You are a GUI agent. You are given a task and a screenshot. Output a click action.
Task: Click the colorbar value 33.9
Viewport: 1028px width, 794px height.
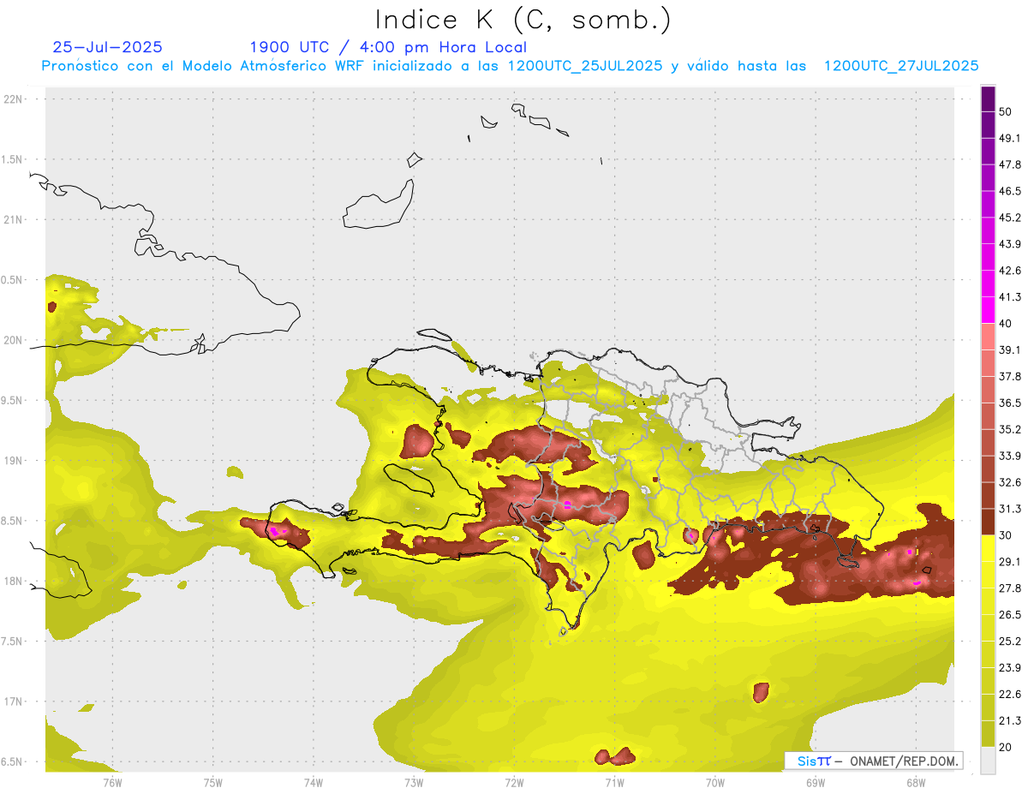click(1009, 456)
